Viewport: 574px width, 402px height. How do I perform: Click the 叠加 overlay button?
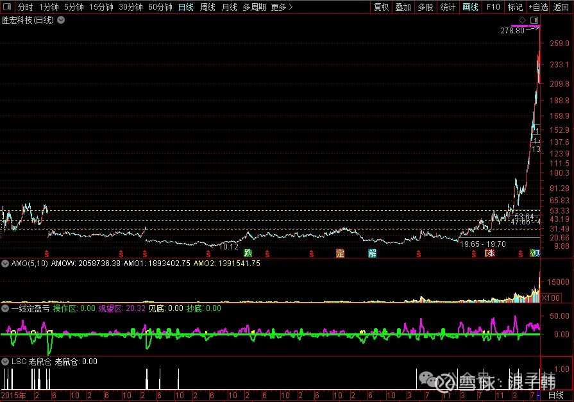pos(403,7)
